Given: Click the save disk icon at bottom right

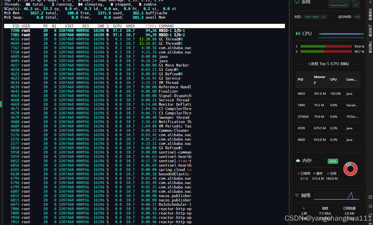Looking at the screenshot, I should click(370, 223).
